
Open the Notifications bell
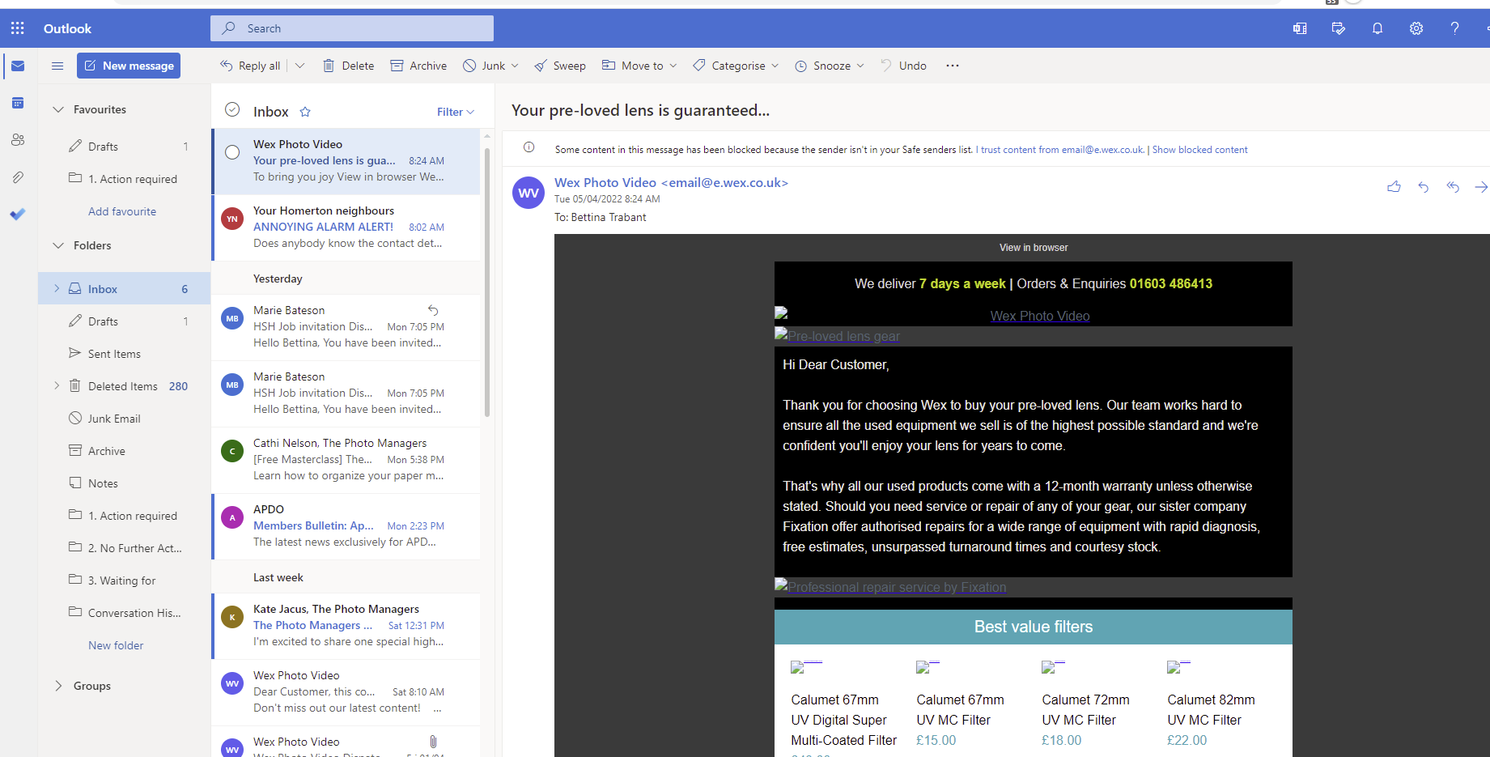coord(1378,28)
